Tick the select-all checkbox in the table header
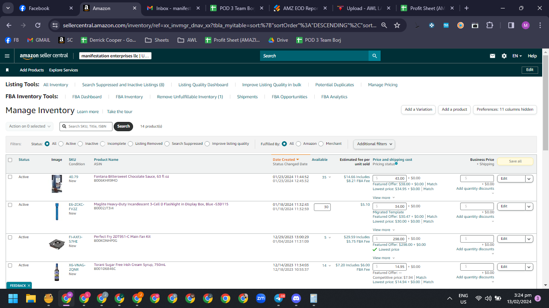This screenshot has height=308, width=549. coord(10,160)
